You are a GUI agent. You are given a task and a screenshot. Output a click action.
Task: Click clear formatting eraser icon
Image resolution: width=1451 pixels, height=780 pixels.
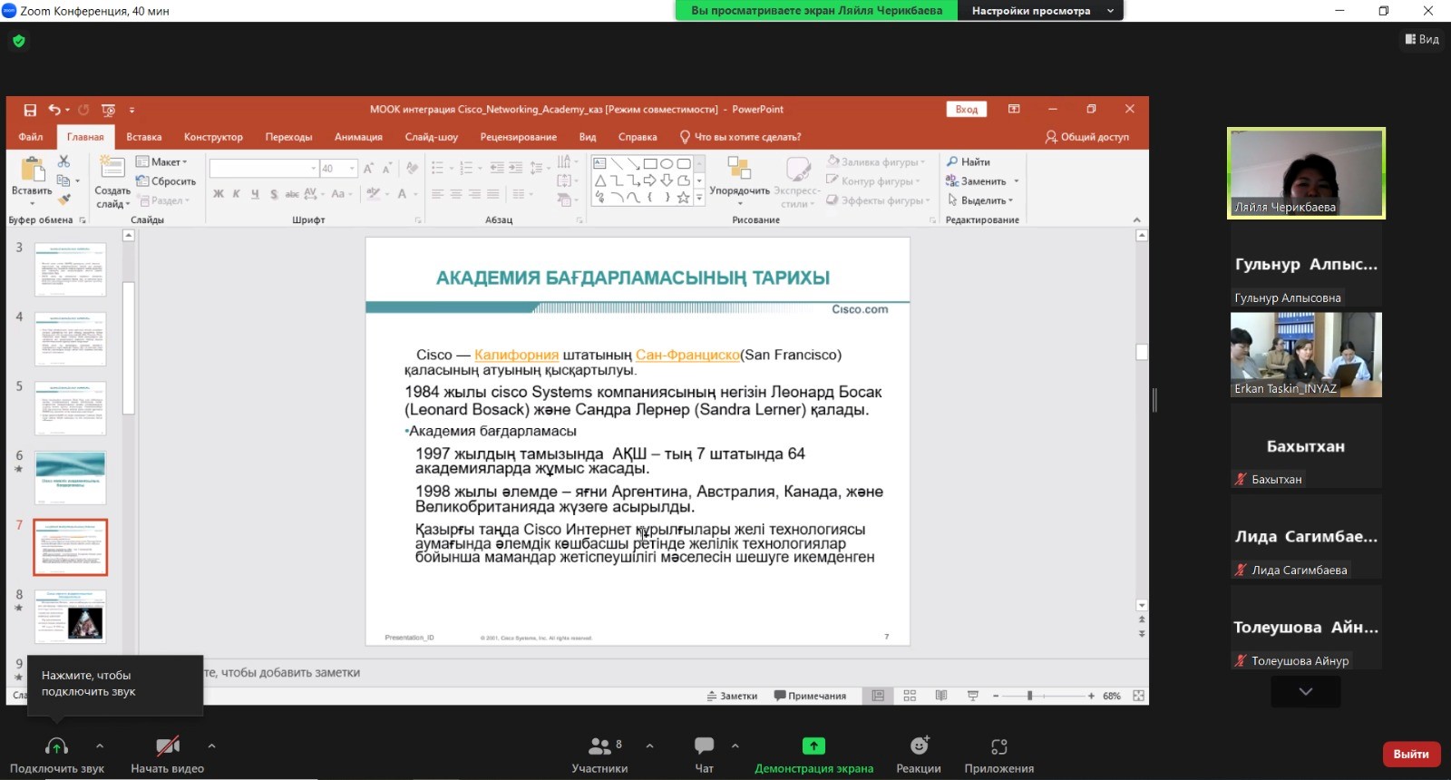pos(412,169)
